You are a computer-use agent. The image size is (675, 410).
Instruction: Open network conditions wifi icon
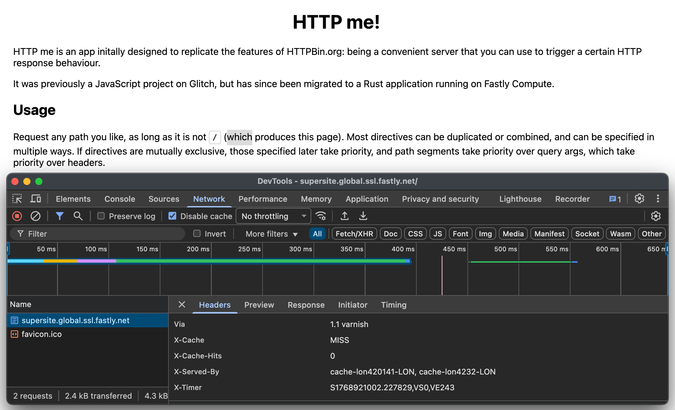point(321,216)
